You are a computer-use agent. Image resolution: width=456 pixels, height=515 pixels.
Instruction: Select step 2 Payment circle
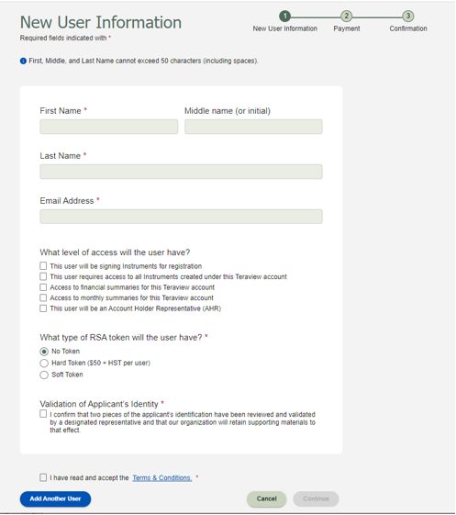point(346,17)
